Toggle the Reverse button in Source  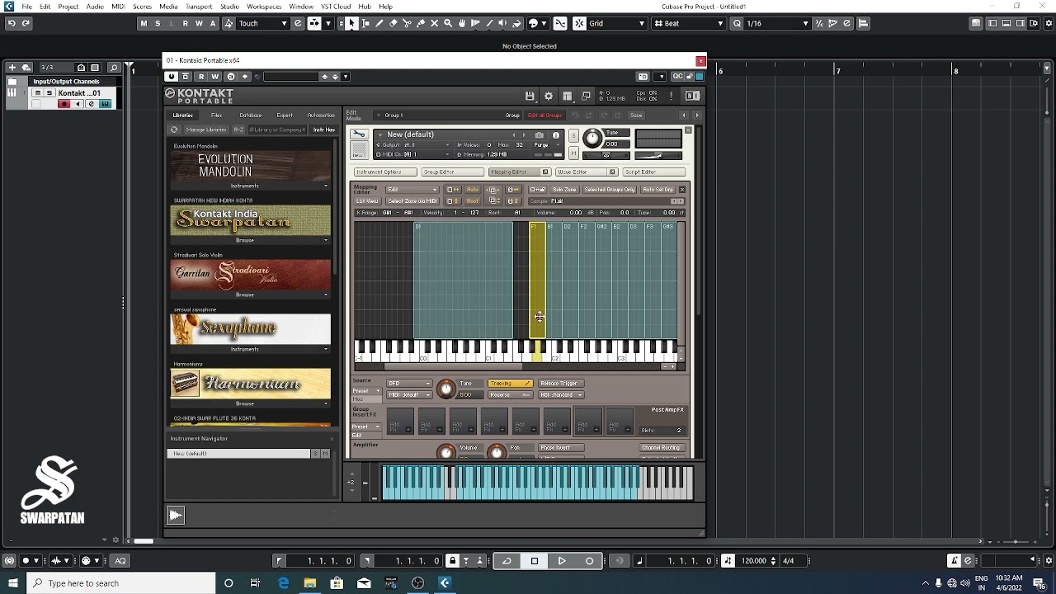coord(510,395)
